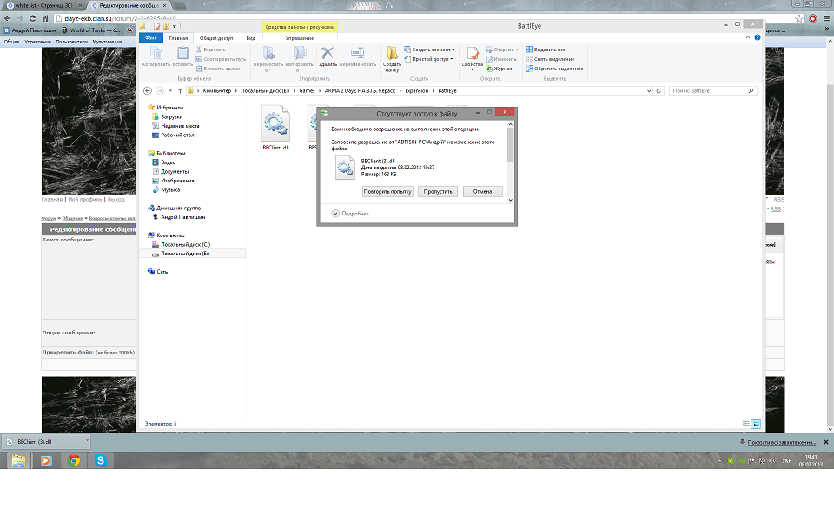Click Chrome's bookmark star icon

coord(799,18)
